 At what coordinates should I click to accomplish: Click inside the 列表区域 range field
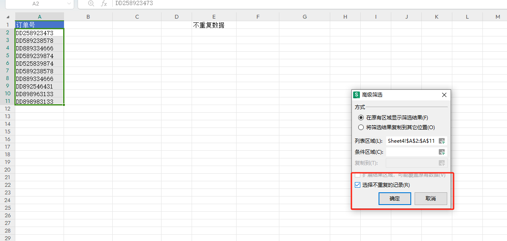coord(411,141)
